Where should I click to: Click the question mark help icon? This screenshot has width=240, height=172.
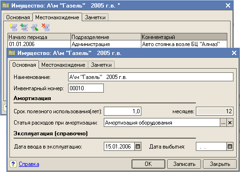pos(13,164)
